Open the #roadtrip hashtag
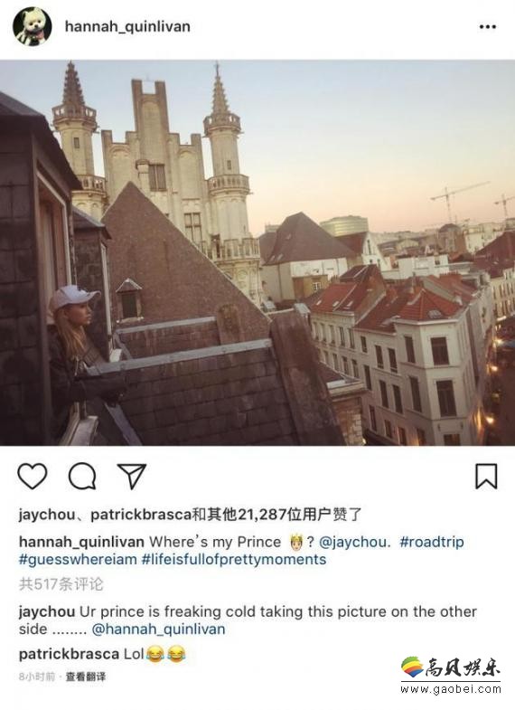515x710 pixels. 432,542
